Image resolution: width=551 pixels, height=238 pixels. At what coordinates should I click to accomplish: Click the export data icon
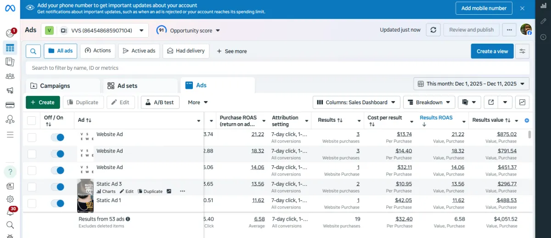pos(491,102)
